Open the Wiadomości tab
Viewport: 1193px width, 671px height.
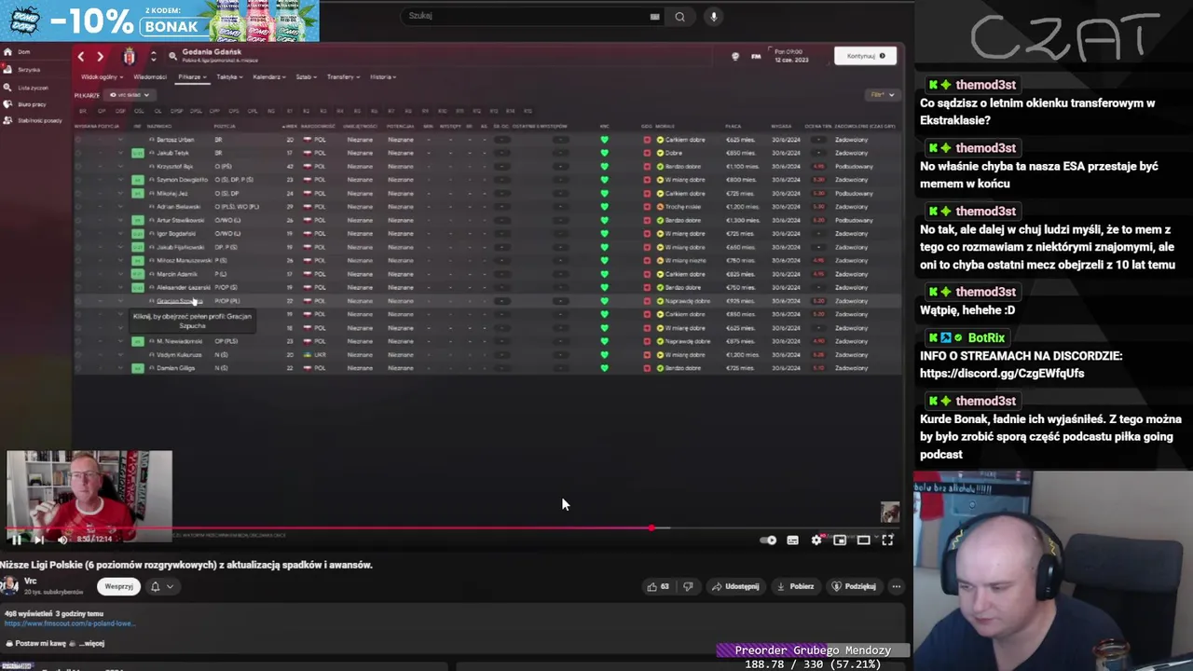point(150,77)
